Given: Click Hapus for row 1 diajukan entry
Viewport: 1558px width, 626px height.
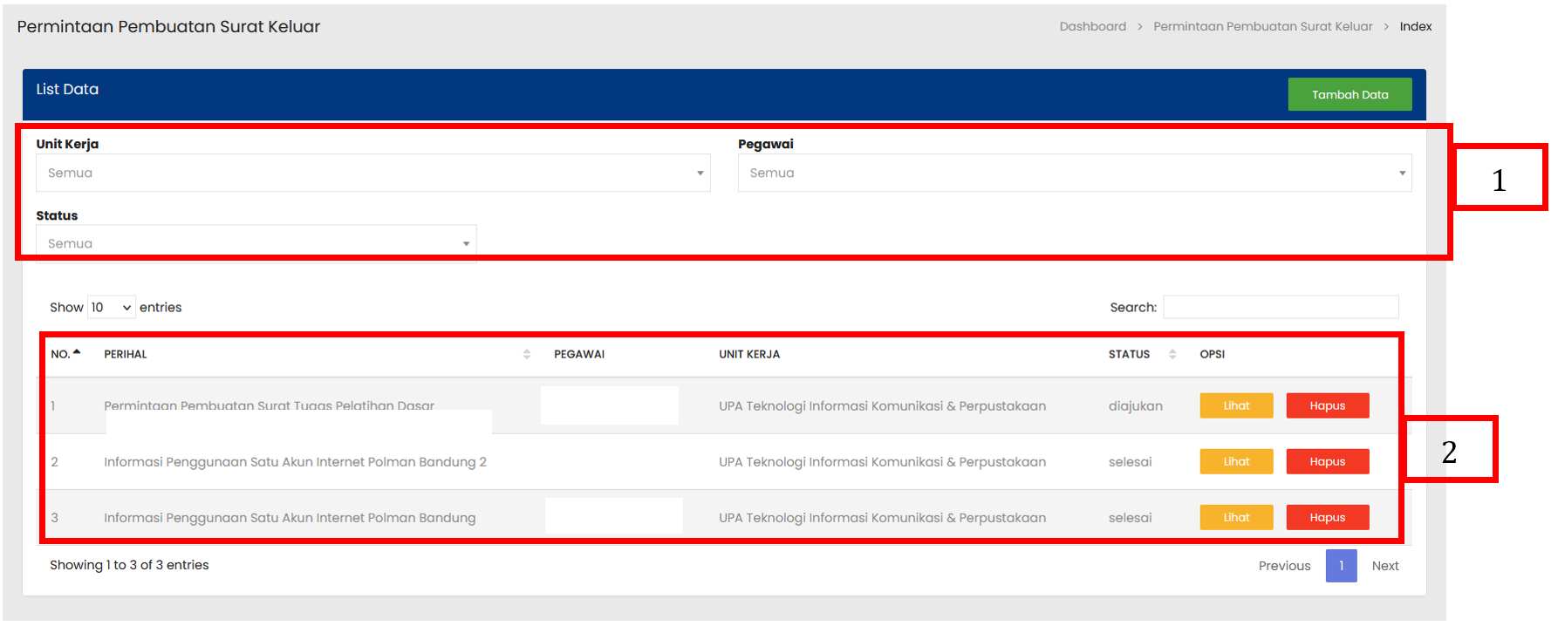Looking at the screenshot, I should click(x=1327, y=405).
